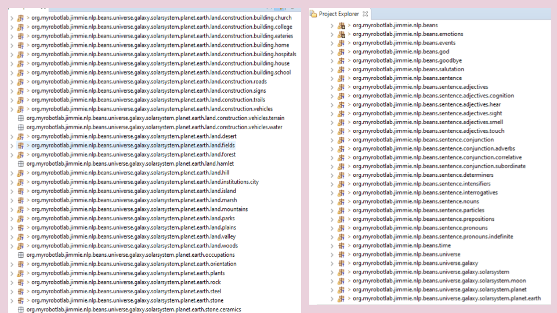Click package icon for beans.god
557x313 pixels.
point(341,52)
